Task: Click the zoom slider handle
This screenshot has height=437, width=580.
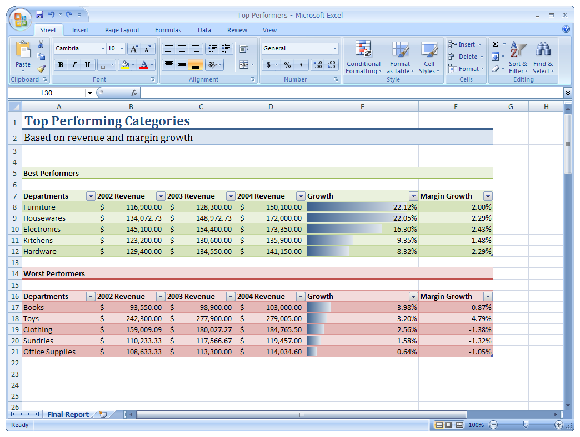Action: point(526,425)
